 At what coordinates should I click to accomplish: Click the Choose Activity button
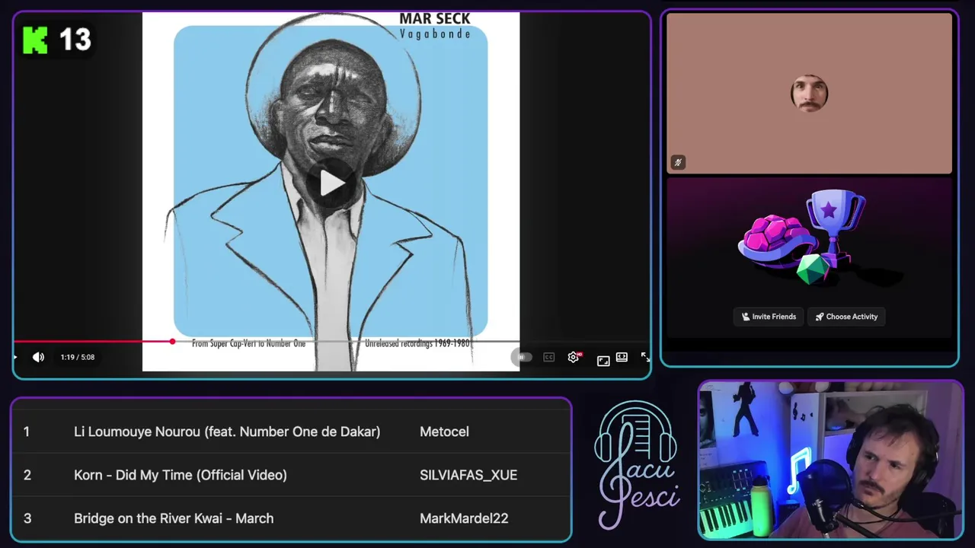point(846,317)
